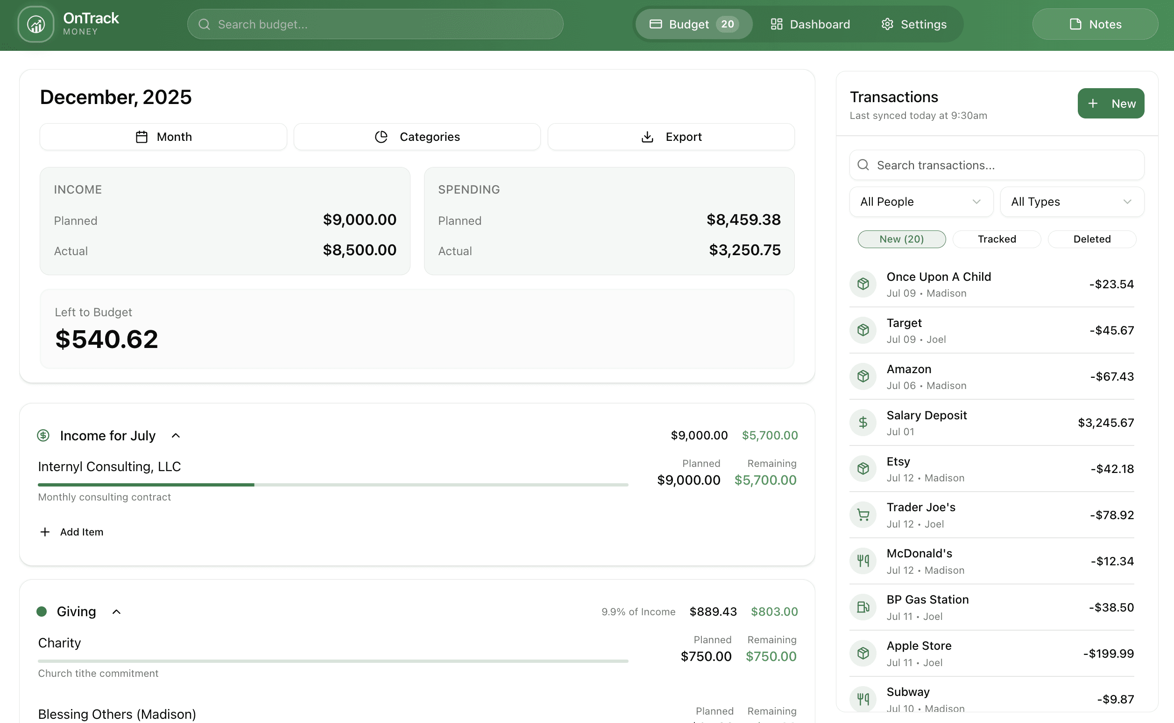Click the dollar icon next to Income for July

(43, 435)
